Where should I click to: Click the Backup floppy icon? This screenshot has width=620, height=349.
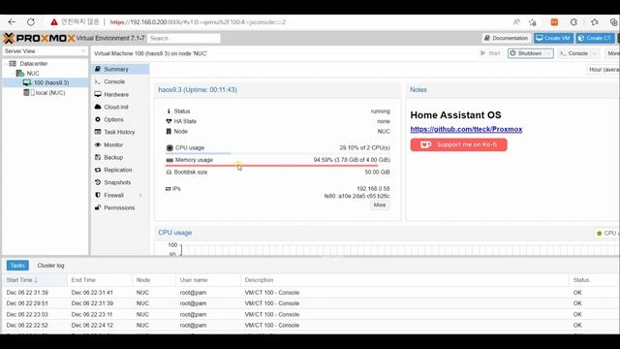(98, 157)
